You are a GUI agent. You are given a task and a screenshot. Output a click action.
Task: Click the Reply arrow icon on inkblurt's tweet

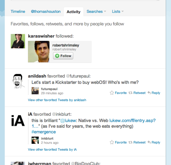(x=149, y=142)
